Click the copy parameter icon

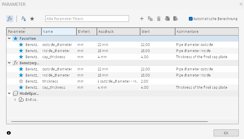click(150, 19)
